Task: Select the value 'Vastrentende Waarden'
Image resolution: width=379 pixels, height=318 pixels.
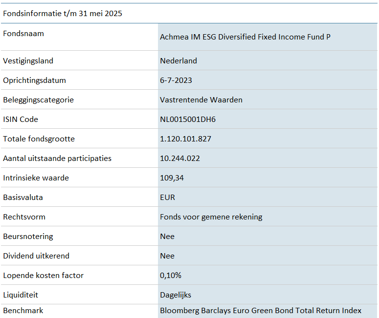Action: (x=201, y=100)
